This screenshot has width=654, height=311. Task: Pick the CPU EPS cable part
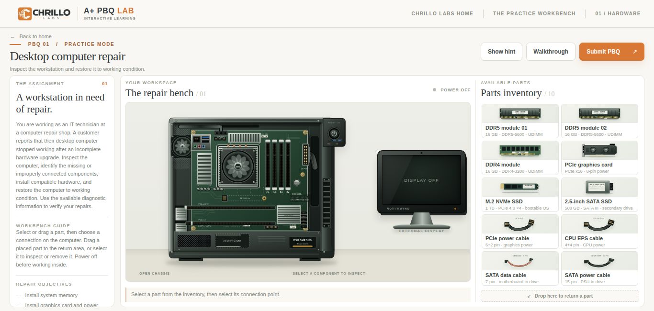click(x=599, y=232)
